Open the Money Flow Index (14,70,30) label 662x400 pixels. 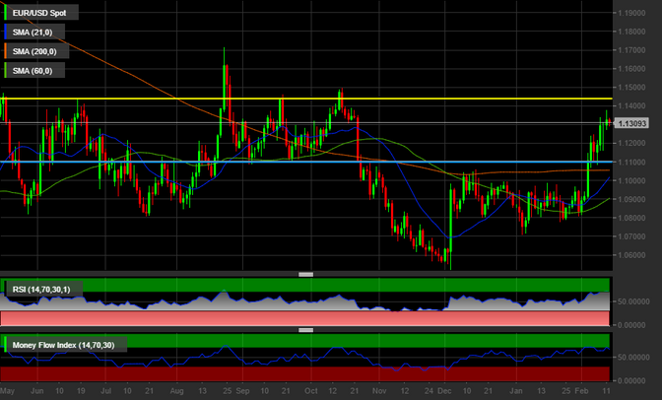62,346
